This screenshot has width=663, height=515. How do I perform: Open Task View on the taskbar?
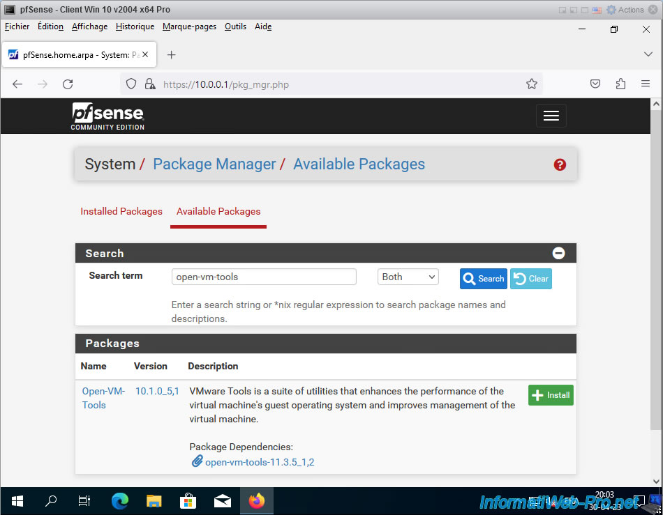point(84,501)
